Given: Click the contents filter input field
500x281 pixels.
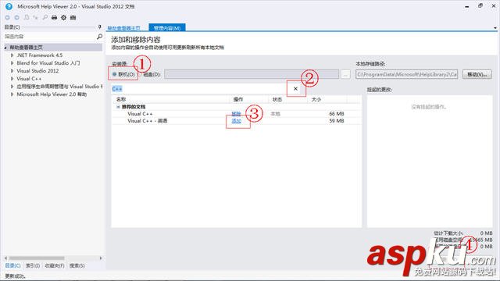Looking at the screenshot, I should click(49, 37).
